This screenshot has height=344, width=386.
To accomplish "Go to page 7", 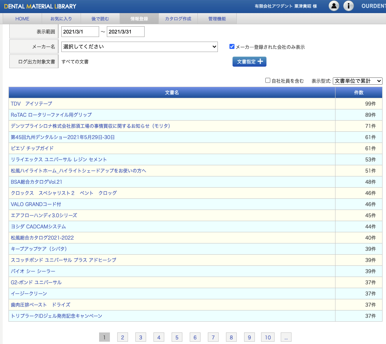I will [213, 337].
